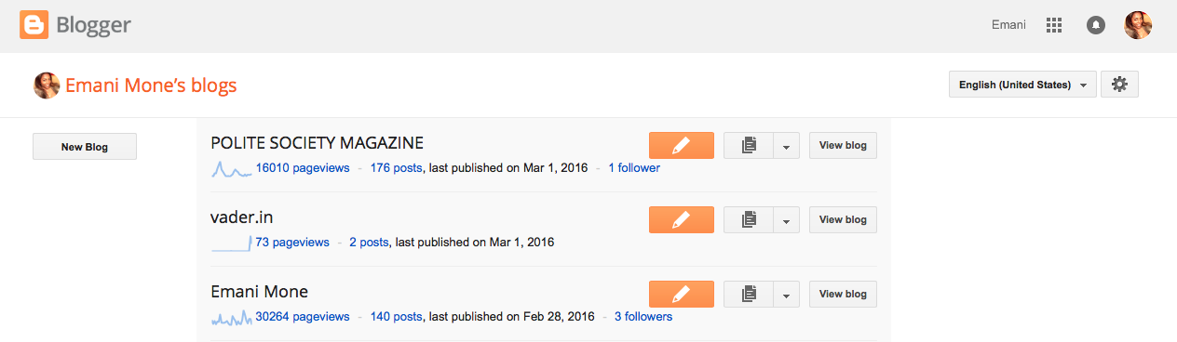Open the settings gear icon

[1119, 85]
